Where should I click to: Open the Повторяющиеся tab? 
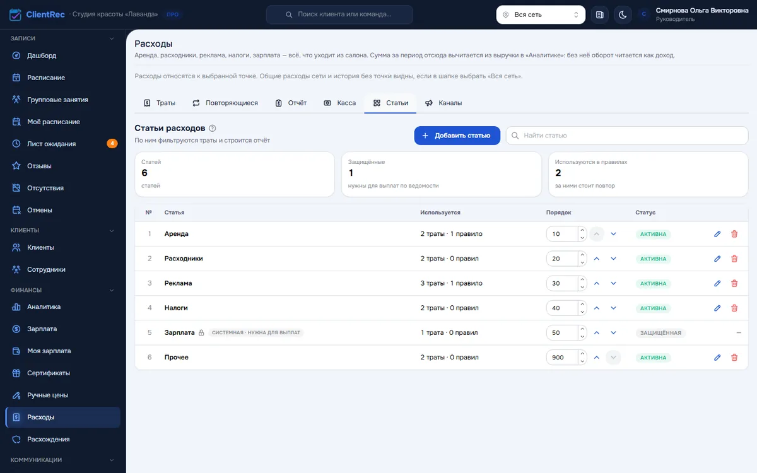[225, 103]
